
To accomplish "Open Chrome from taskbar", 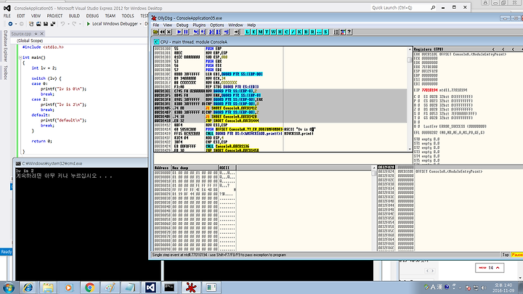I will tap(89, 287).
